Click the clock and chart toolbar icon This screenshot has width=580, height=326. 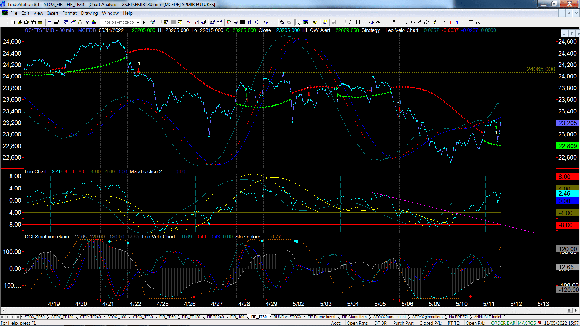[229, 22]
